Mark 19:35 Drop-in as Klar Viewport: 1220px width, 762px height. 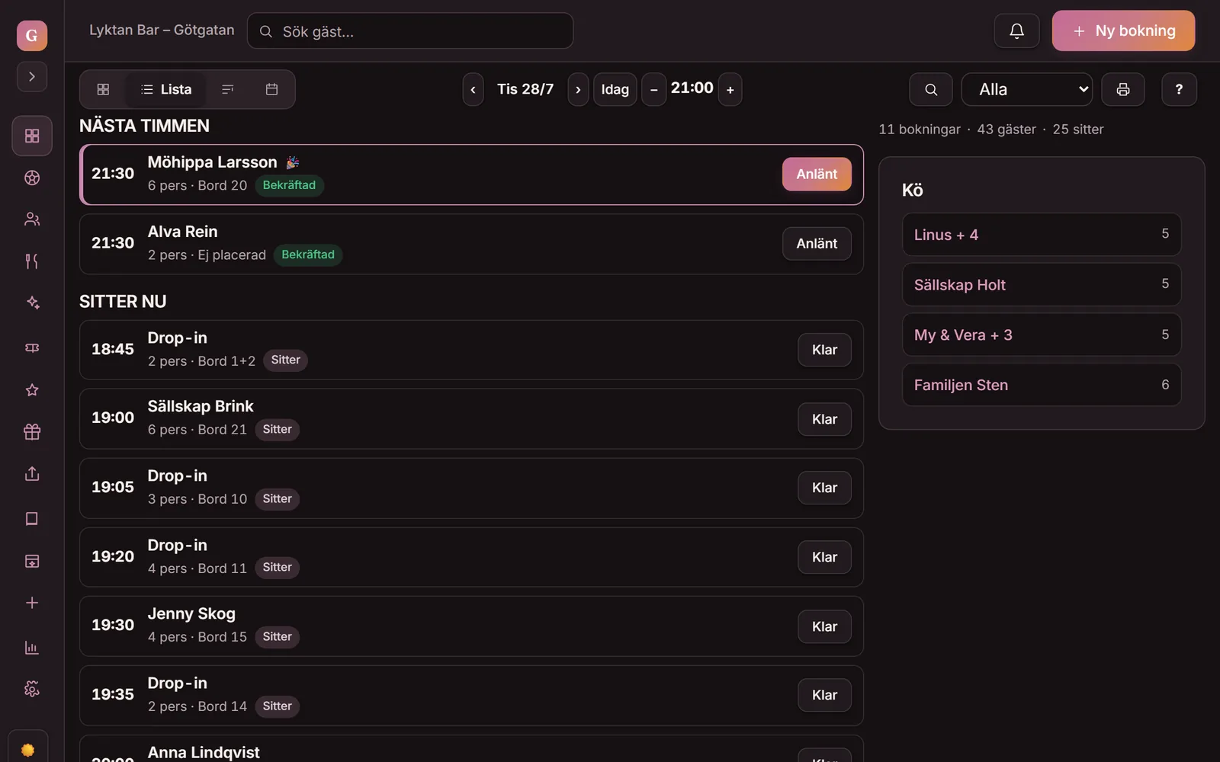click(x=824, y=695)
